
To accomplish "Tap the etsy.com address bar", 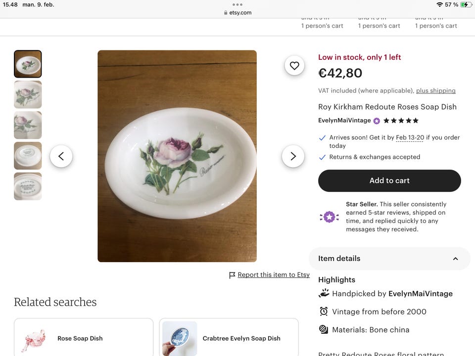I will coord(237,13).
